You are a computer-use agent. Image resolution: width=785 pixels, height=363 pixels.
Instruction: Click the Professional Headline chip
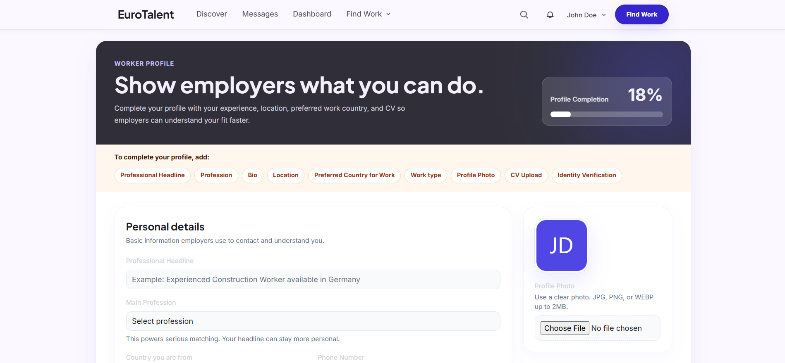[x=153, y=175]
